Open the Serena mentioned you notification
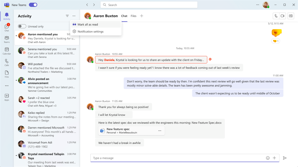 (47, 53)
